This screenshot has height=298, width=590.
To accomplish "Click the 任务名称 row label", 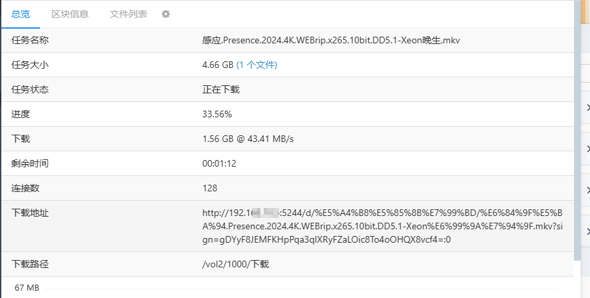I will (x=31, y=40).
